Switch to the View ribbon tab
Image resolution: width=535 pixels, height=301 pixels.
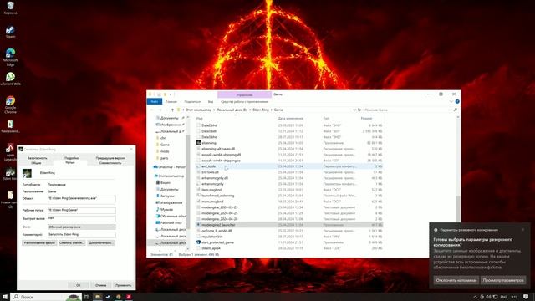pos(211,102)
